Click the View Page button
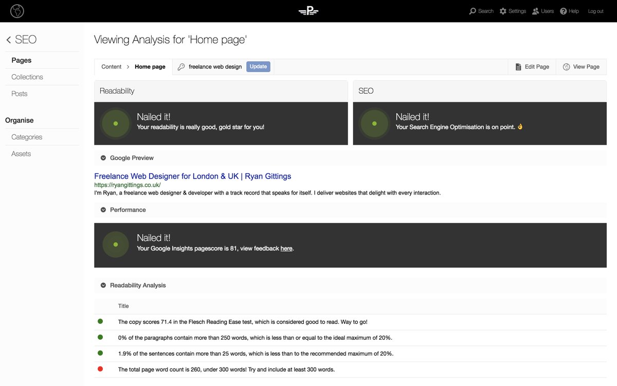617x386 pixels. click(581, 66)
